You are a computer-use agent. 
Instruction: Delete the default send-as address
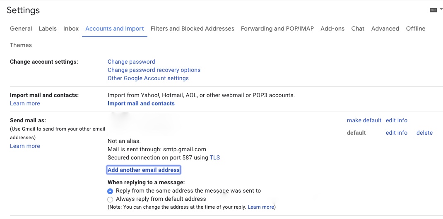click(424, 133)
